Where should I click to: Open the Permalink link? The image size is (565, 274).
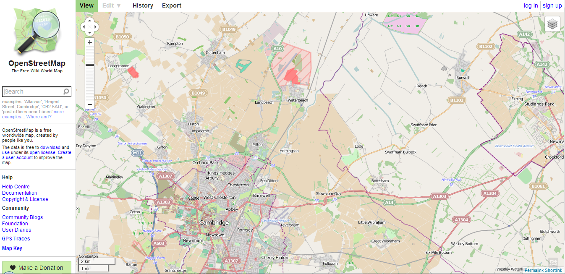coord(534,270)
